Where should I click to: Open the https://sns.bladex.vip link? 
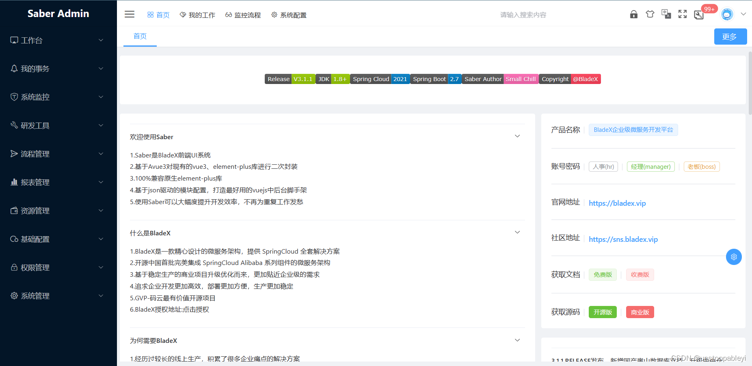tap(623, 239)
